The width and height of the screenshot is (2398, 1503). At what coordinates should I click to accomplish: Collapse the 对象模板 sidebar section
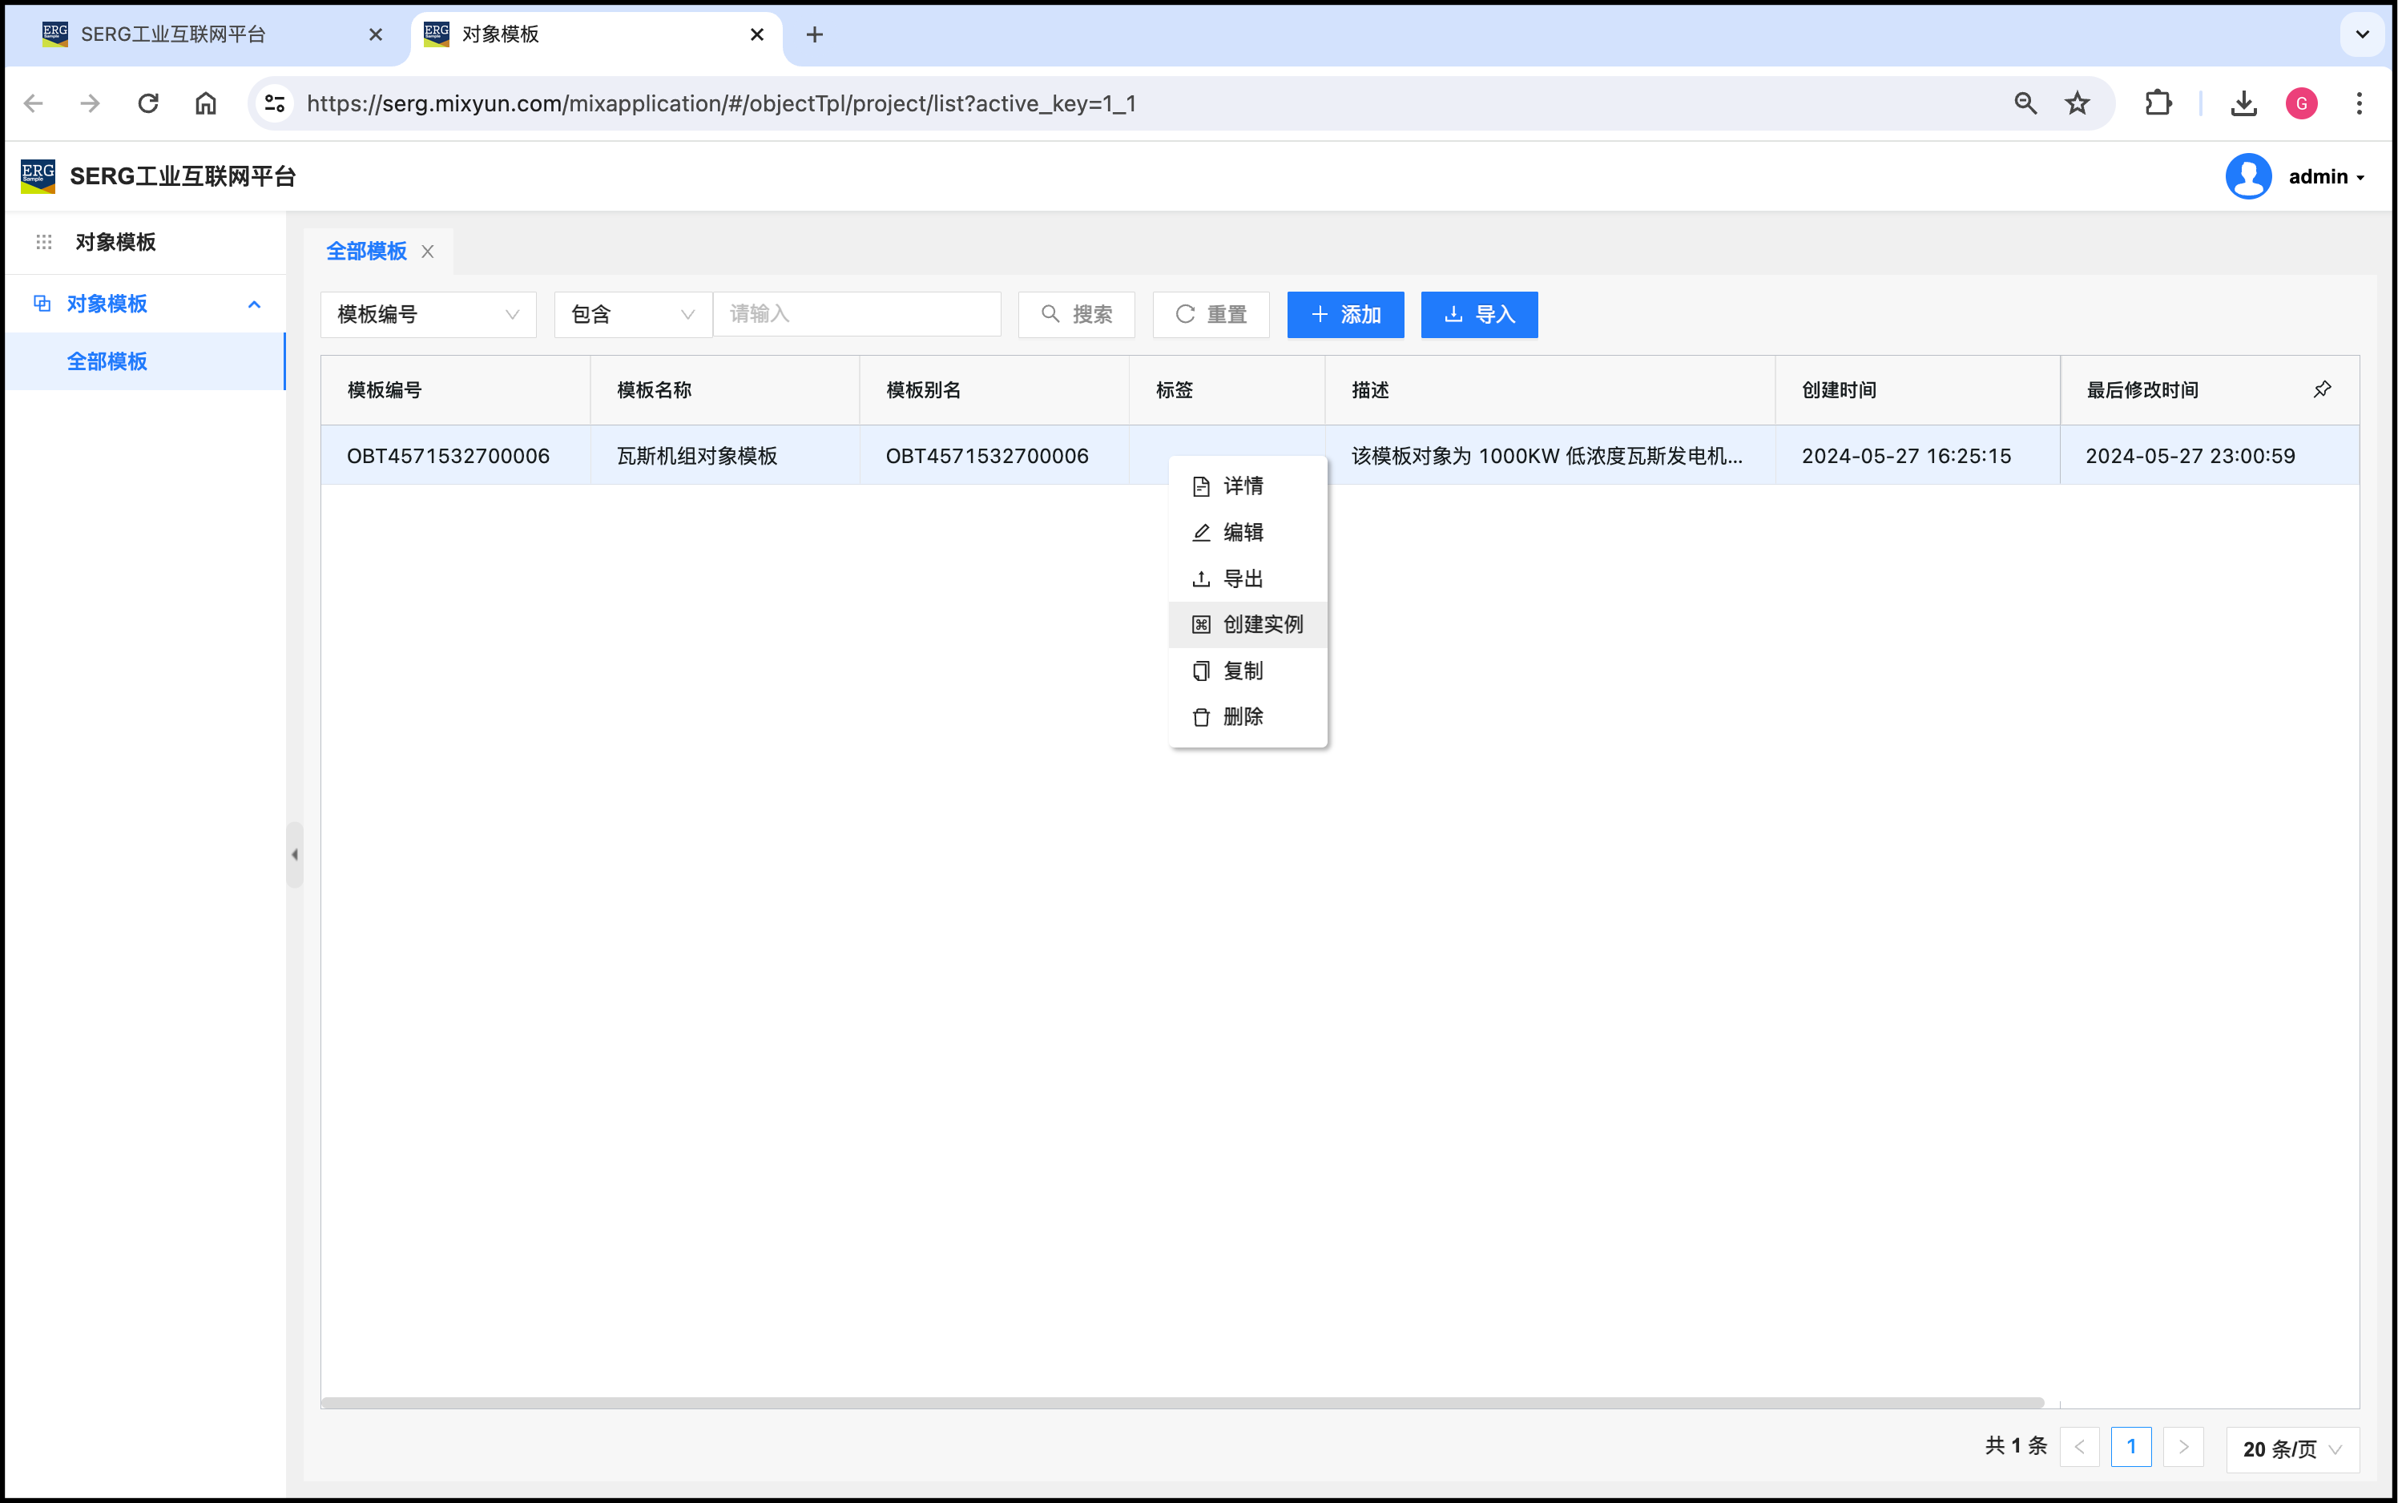pyautogui.click(x=253, y=304)
